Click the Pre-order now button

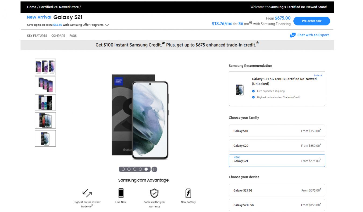point(312,21)
